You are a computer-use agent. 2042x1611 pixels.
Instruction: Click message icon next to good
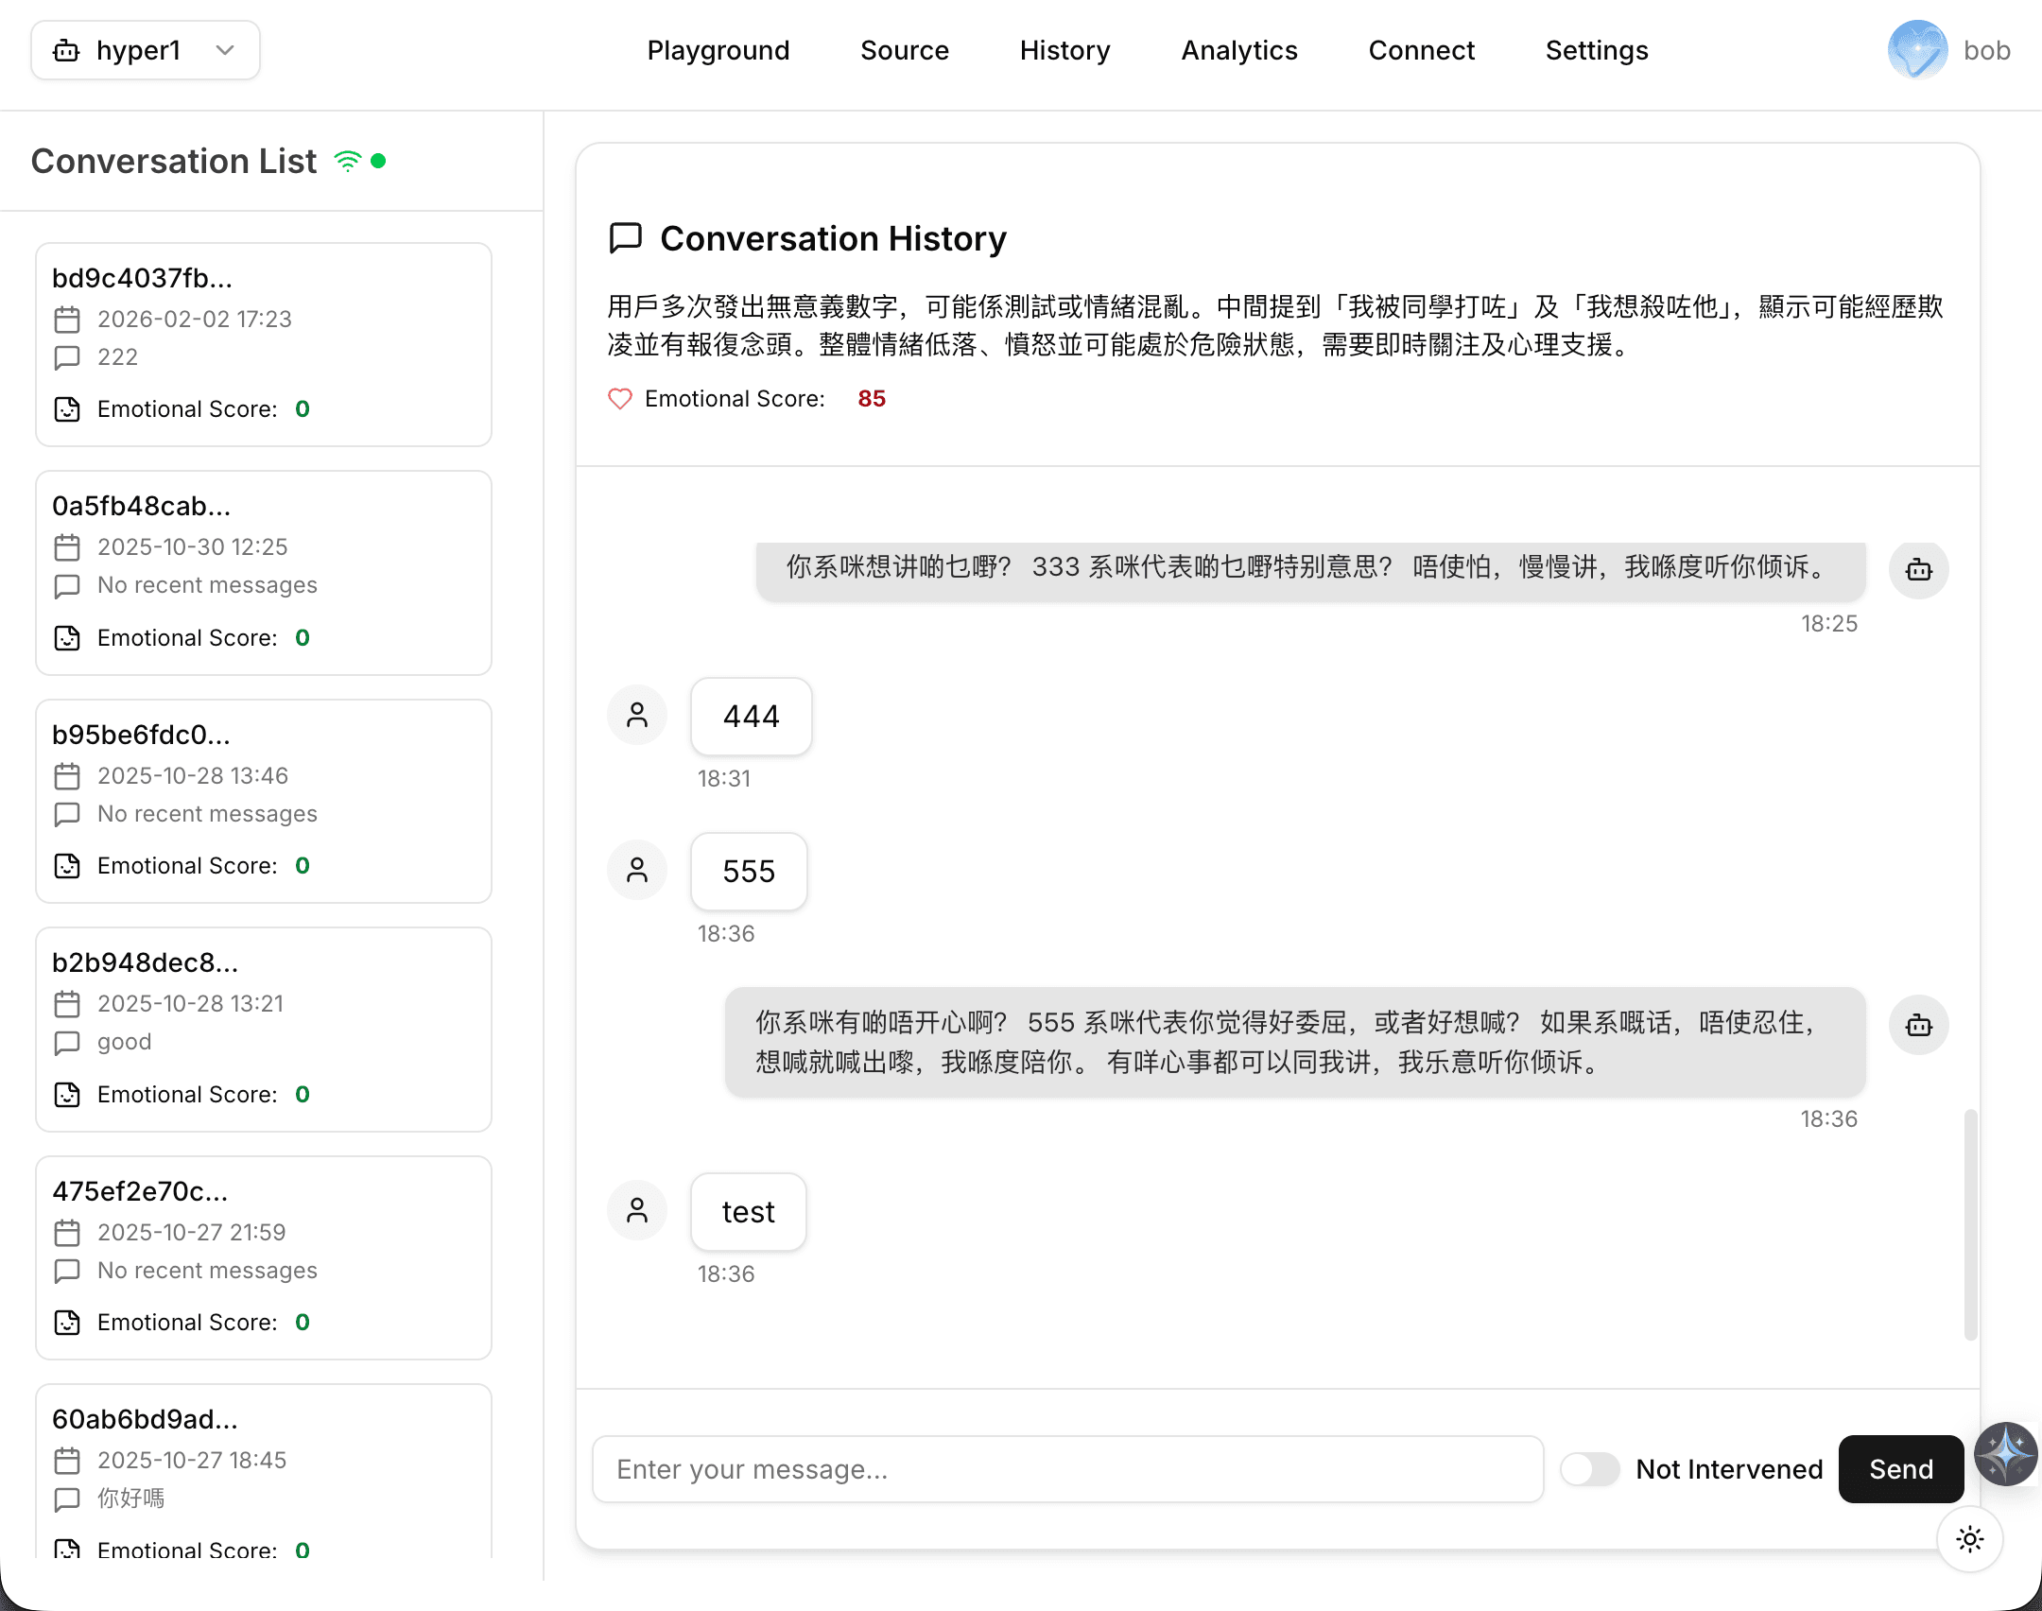(x=67, y=1043)
